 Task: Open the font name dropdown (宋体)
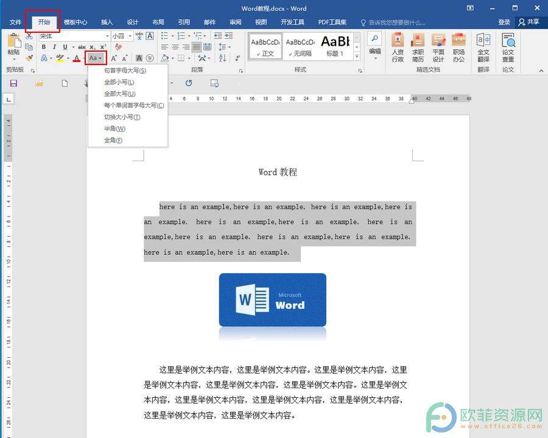(x=107, y=36)
